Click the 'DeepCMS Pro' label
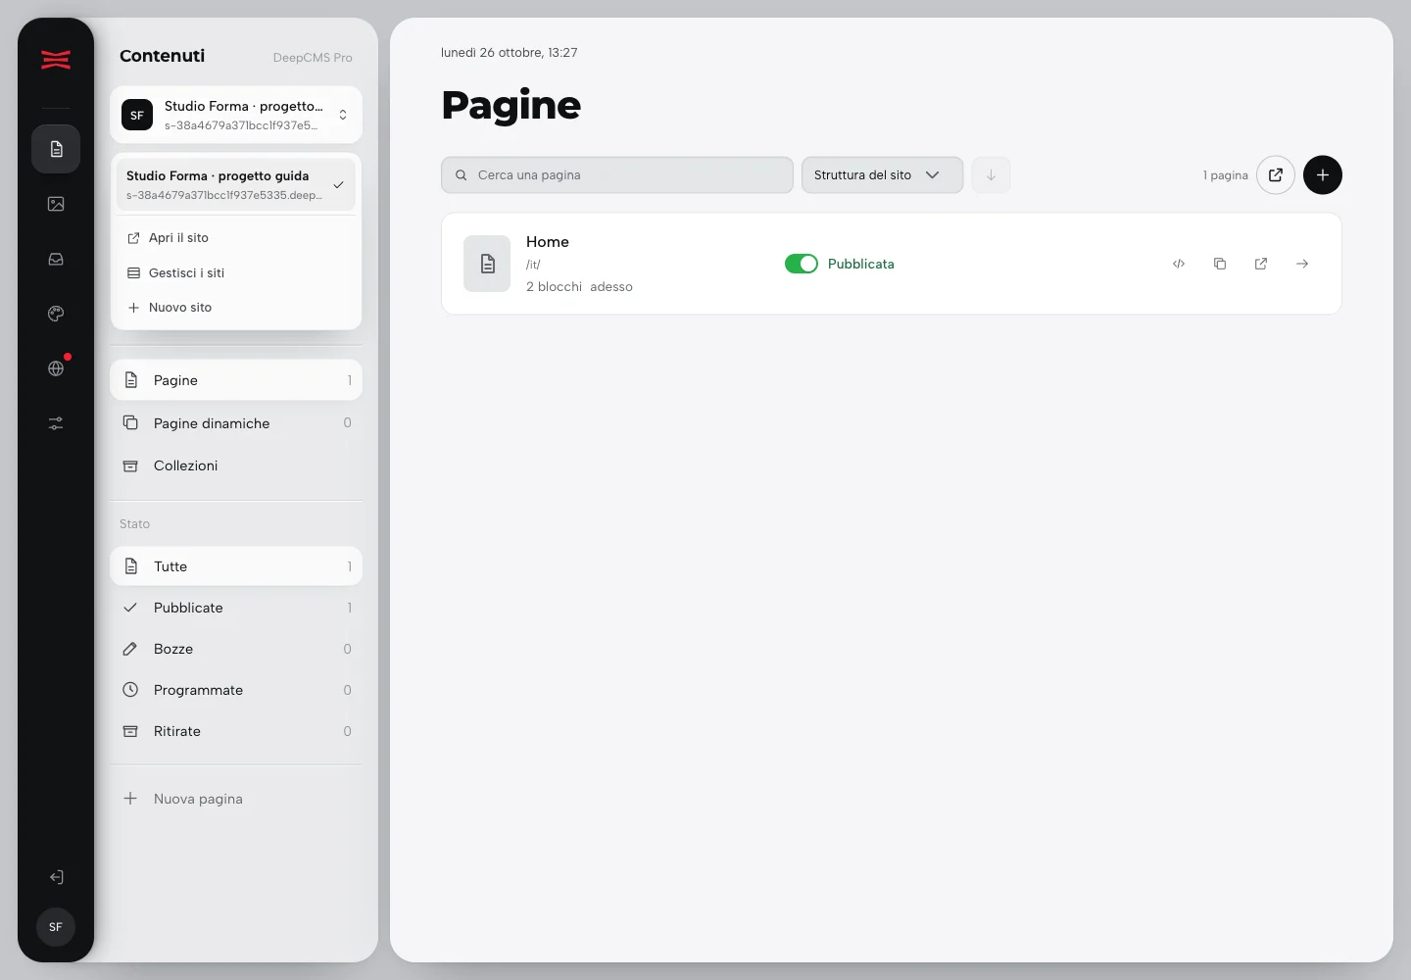The width and height of the screenshot is (1411, 980). coord(313,58)
